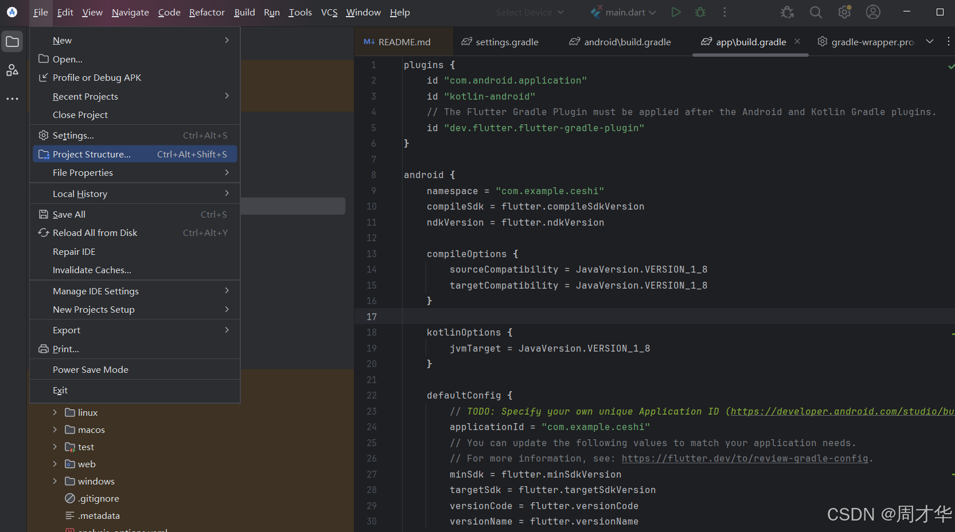Toggle Power Save Mode in File menu
955x532 pixels.
pyautogui.click(x=91, y=369)
